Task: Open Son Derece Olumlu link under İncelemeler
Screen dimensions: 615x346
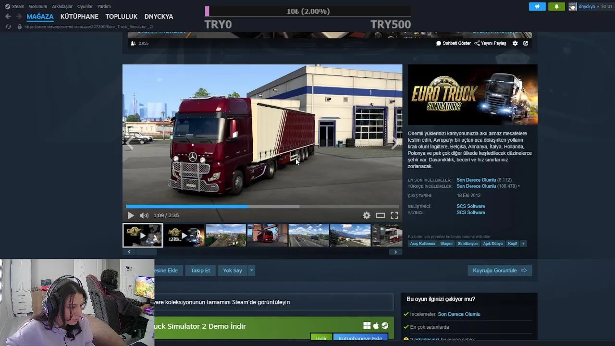Action: pyautogui.click(x=459, y=314)
